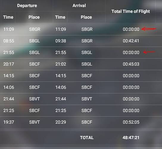Select the 19:37 SBVT departure row
Image resolution: width=162 pixels, height=149 pixels.
coord(81,122)
